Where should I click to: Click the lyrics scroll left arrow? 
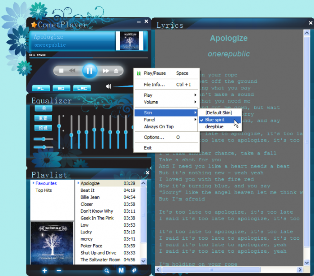pyautogui.click(x=158, y=270)
